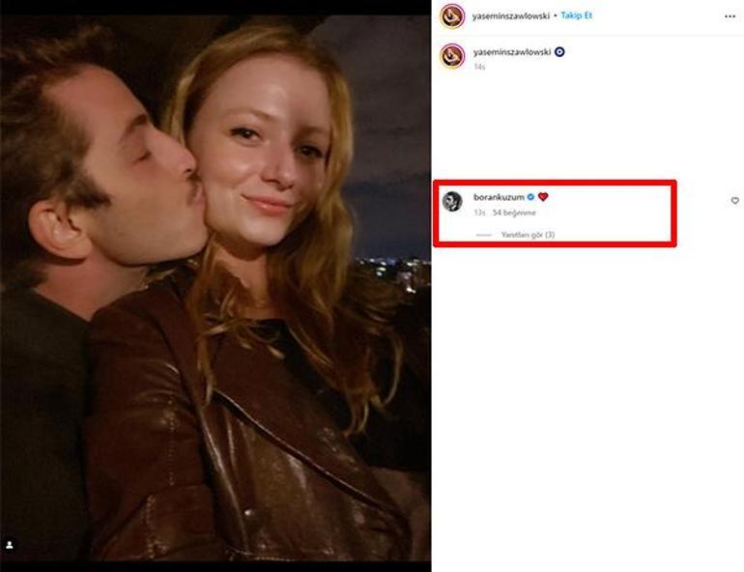View the 54 beğenme likes list

[x=514, y=213]
